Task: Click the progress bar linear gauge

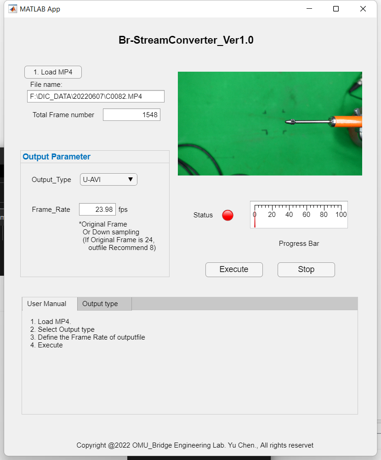Action: 299,215
